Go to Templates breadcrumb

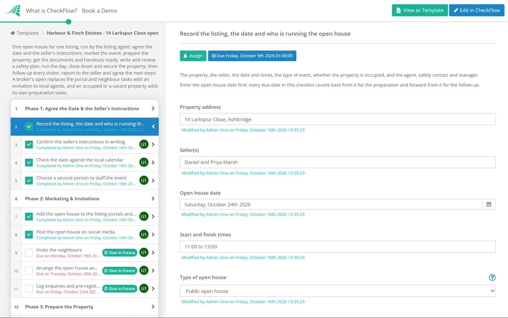click(25, 33)
